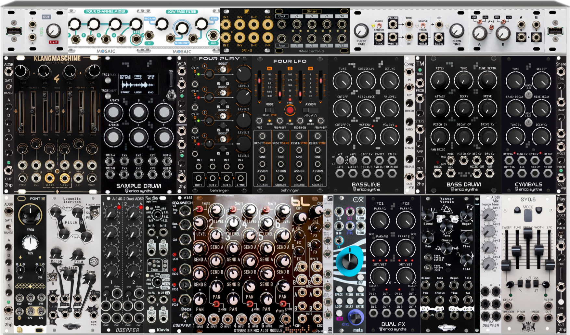Click the big blue-ringed knob on meta
The image size is (570, 335).
pos(350,261)
